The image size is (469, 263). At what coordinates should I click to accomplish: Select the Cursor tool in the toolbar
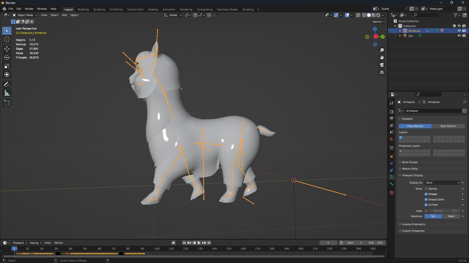7,39
